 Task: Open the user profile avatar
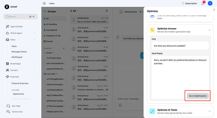click(x=210, y=3)
